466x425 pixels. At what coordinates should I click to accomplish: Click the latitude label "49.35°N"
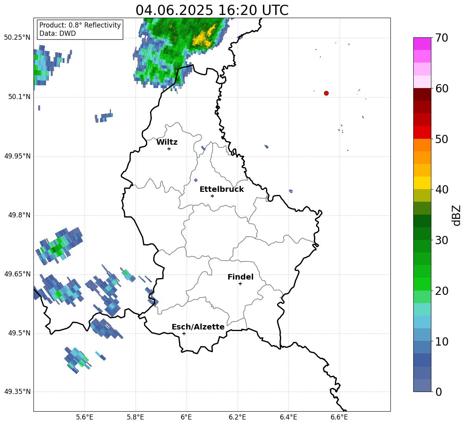[x=17, y=392]
